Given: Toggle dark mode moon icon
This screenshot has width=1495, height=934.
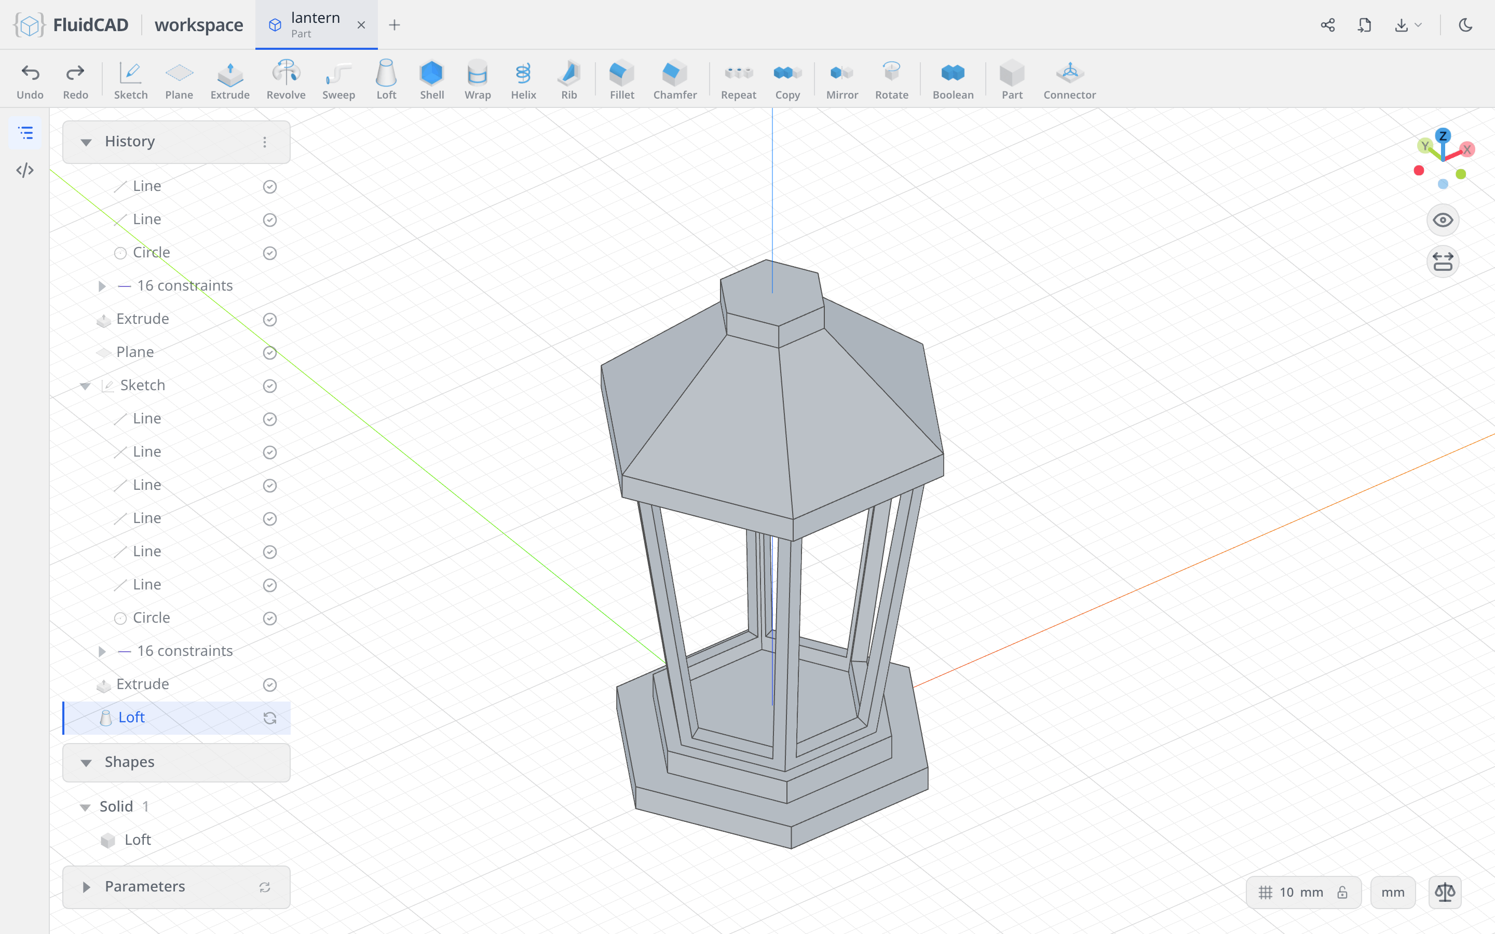Looking at the screenshot, I should coord(1465,25).
